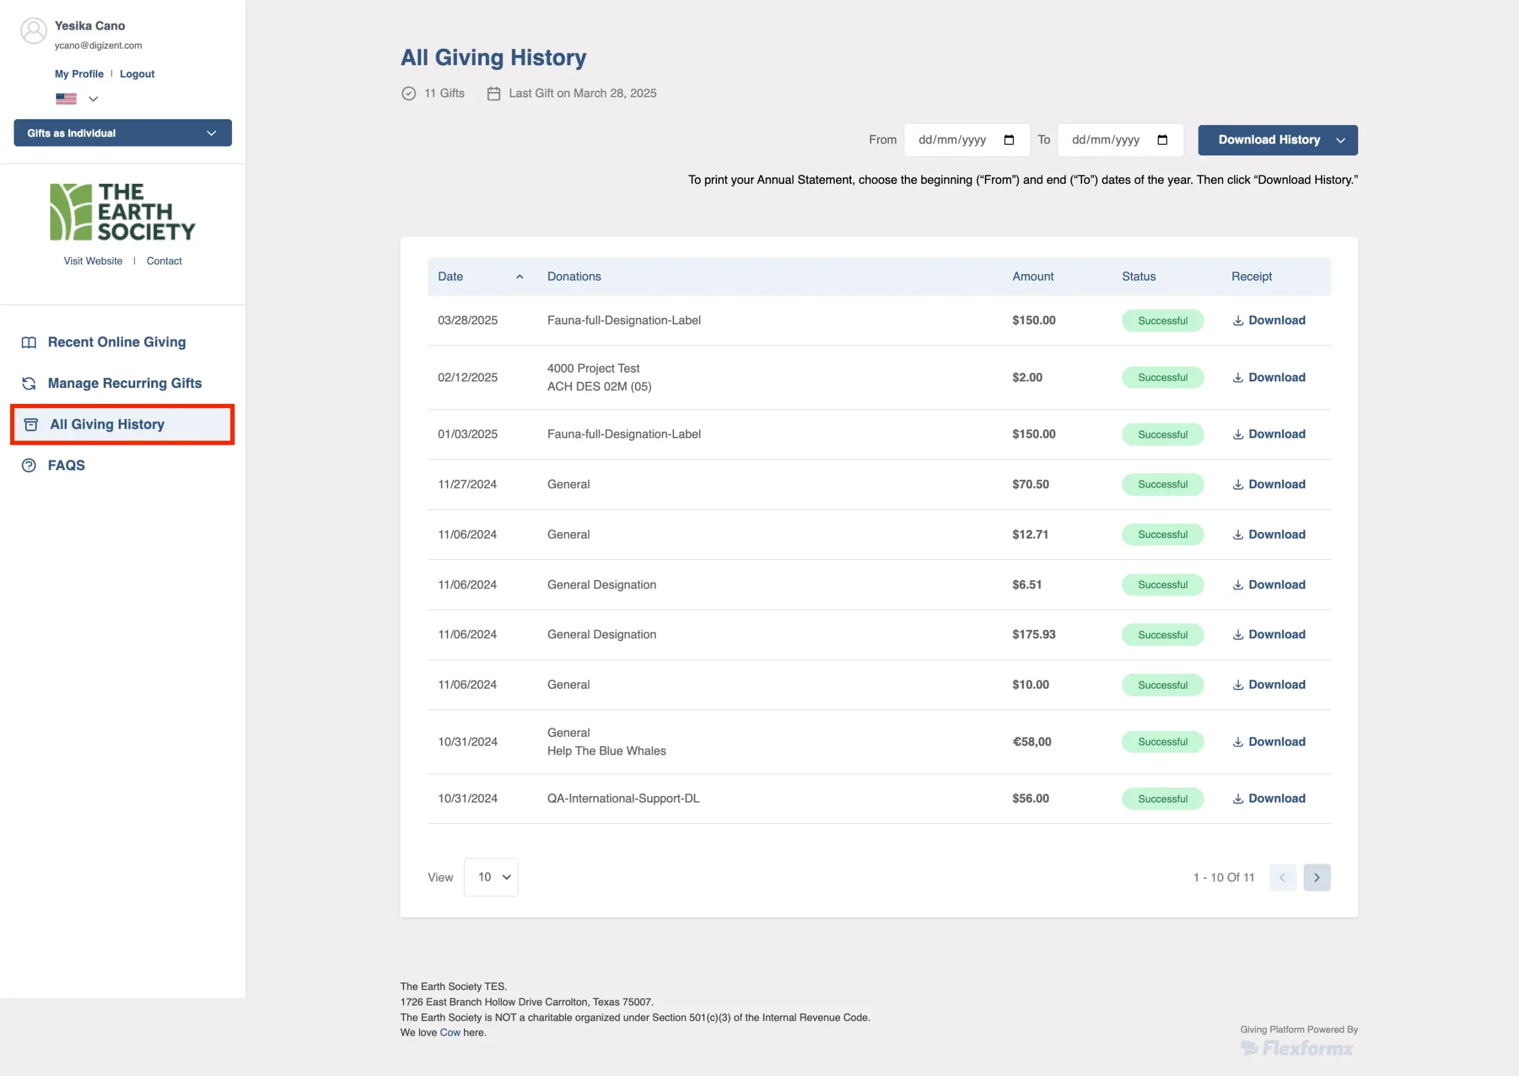
Task: Open the To date calendar picker icon
Action: (1162, 140)
